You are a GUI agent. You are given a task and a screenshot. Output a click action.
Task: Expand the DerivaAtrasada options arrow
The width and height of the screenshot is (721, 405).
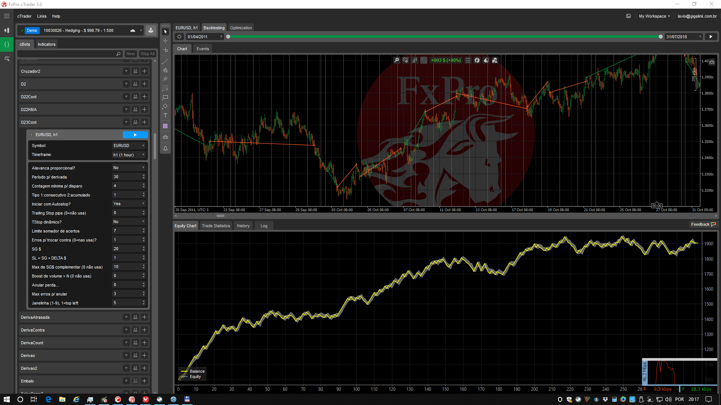126,317
